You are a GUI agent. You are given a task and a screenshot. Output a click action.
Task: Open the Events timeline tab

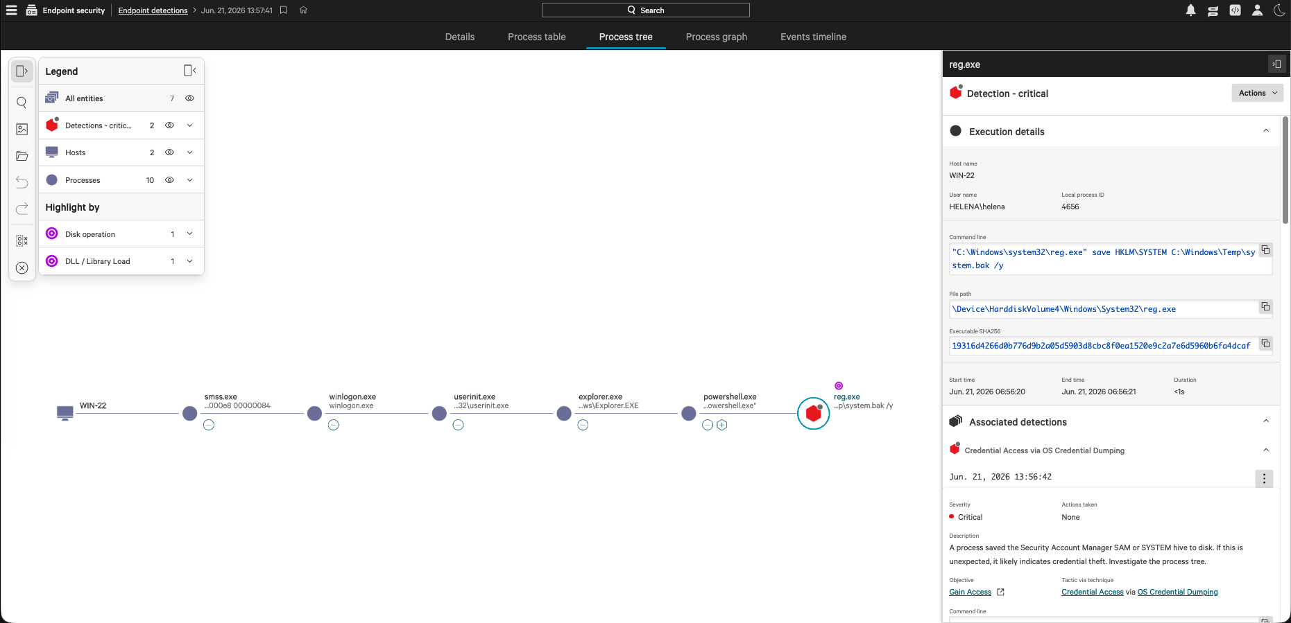click(x=813, y=37)
